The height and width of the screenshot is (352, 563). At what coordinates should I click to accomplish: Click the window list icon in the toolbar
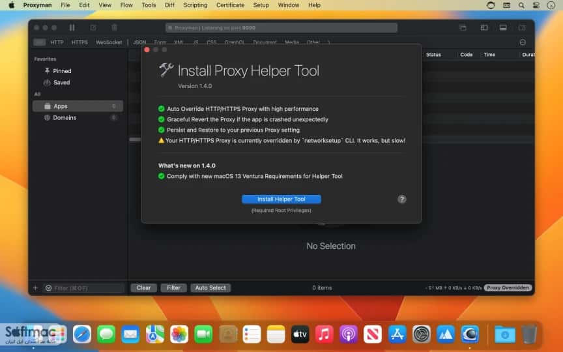463,27
